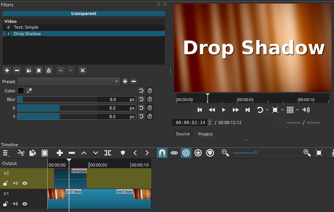Viewport: 334px width, 212px height.
Task: Save the current filter set
Action: [49, 70]
